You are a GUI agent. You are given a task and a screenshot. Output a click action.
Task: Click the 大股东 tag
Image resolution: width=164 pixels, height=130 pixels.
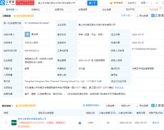tap(50, 123)
